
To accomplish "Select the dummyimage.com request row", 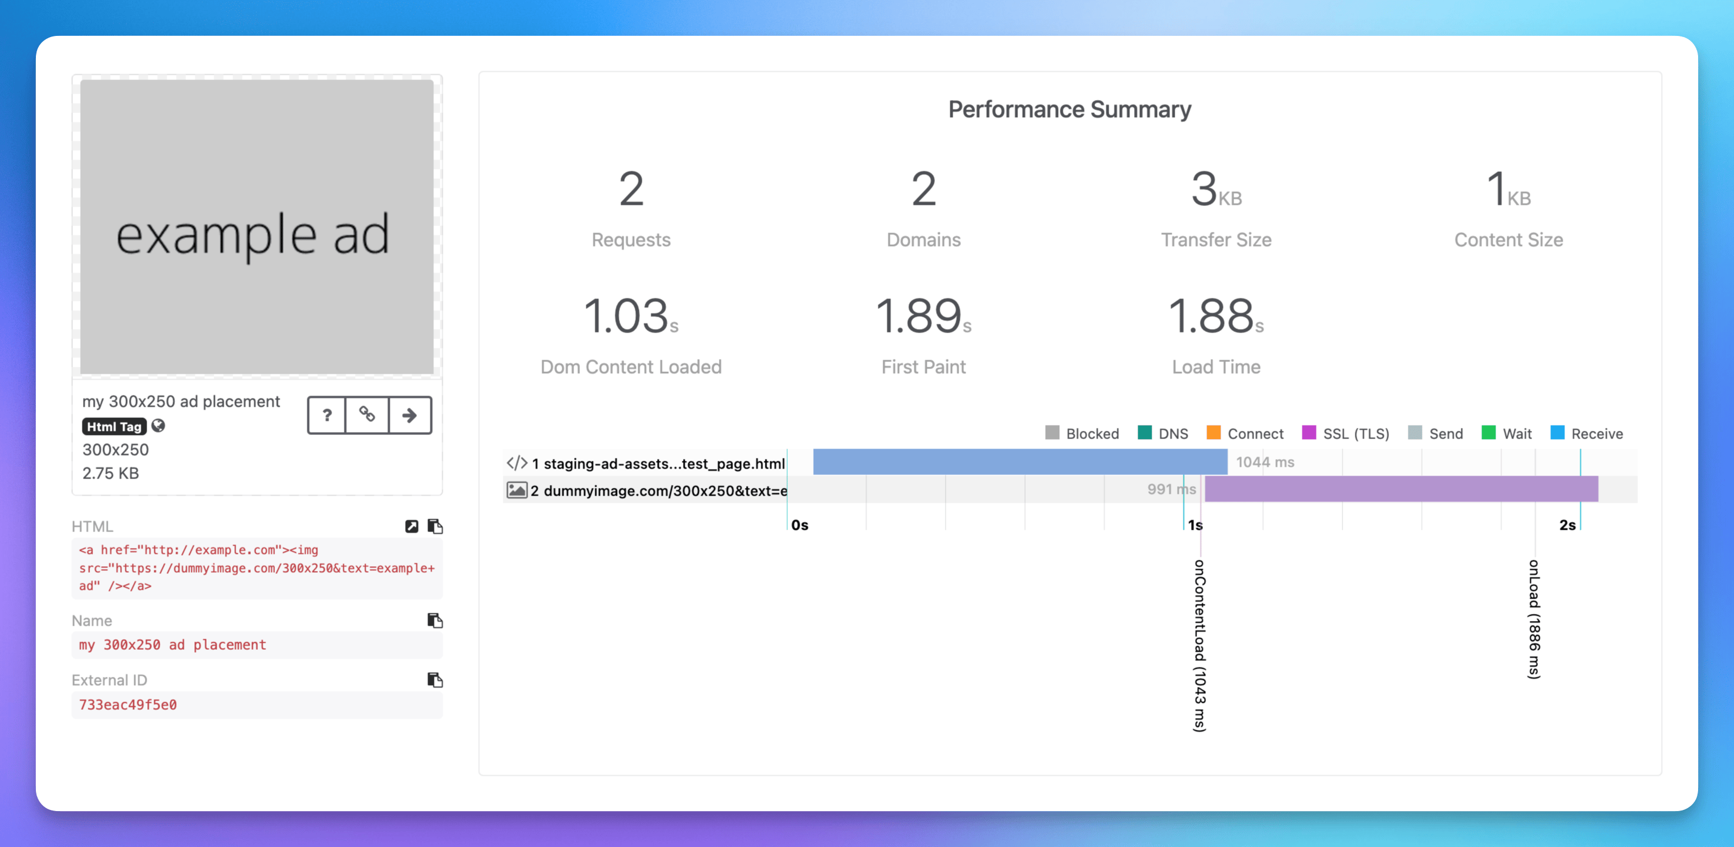I will (x=1070, y=489).
